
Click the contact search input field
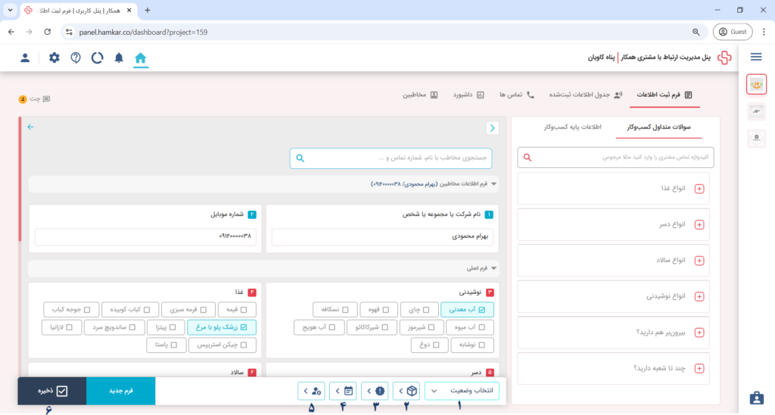391,158
